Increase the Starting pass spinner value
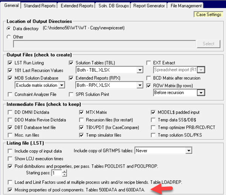The image size is (226, 195). [64, 171]
